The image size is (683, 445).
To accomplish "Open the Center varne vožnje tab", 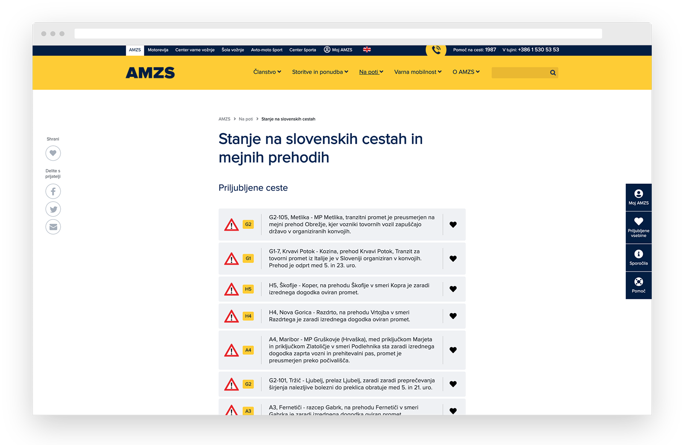I will coord(195,50).
